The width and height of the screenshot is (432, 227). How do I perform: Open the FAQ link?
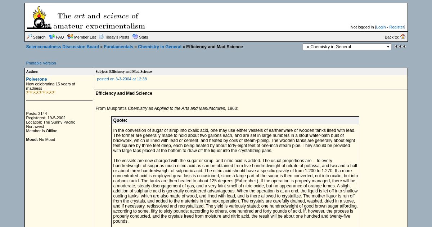point(60,37)
